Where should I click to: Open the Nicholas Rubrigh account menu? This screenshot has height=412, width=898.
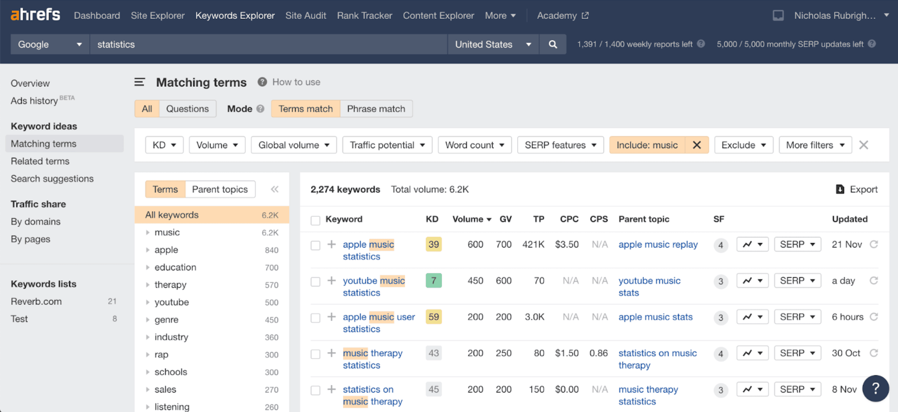[841, 15]
